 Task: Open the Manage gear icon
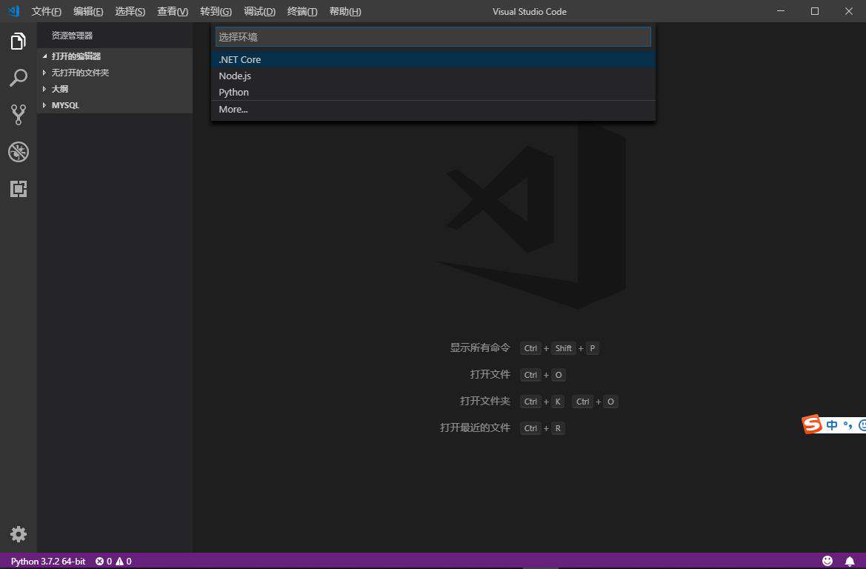tap(19, 534)
